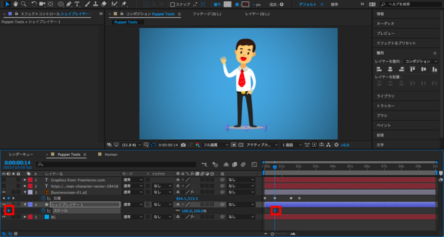Open the magnification dropdown showing 31.8 %

coord(130,145)
